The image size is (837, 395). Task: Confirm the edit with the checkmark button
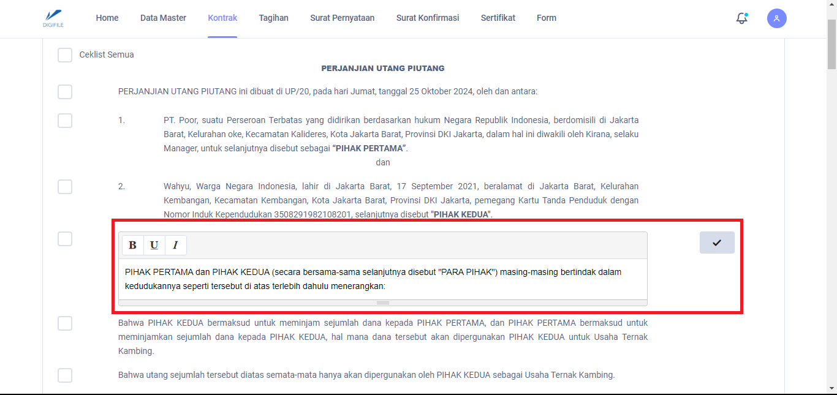(716, 243)
